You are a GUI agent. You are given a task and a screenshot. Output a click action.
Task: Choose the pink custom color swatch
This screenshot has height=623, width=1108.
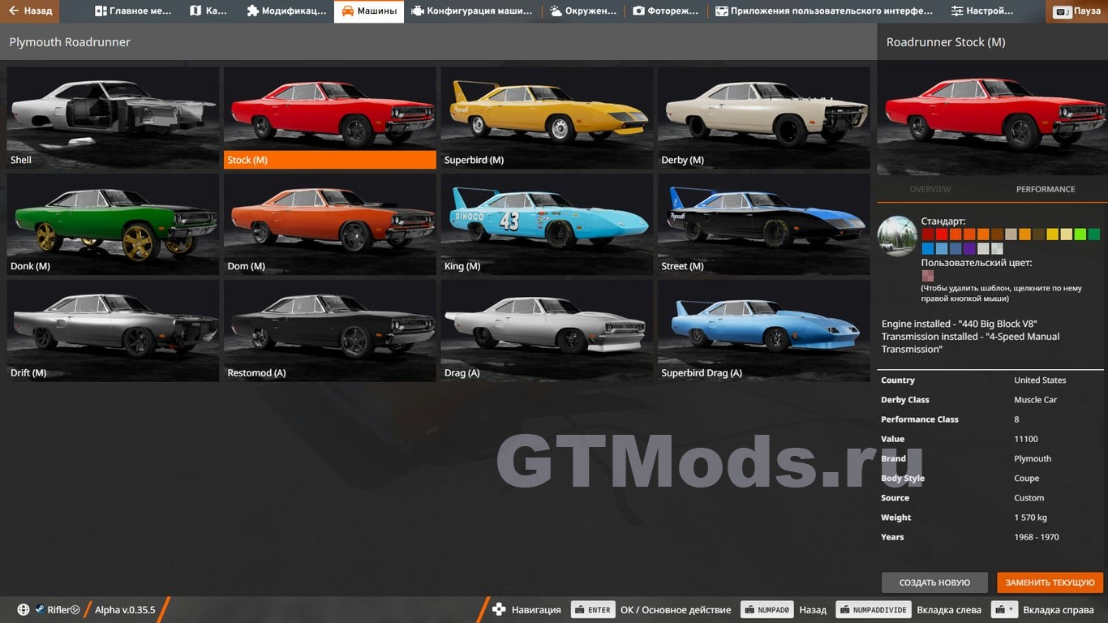click(x=928, y=276)
